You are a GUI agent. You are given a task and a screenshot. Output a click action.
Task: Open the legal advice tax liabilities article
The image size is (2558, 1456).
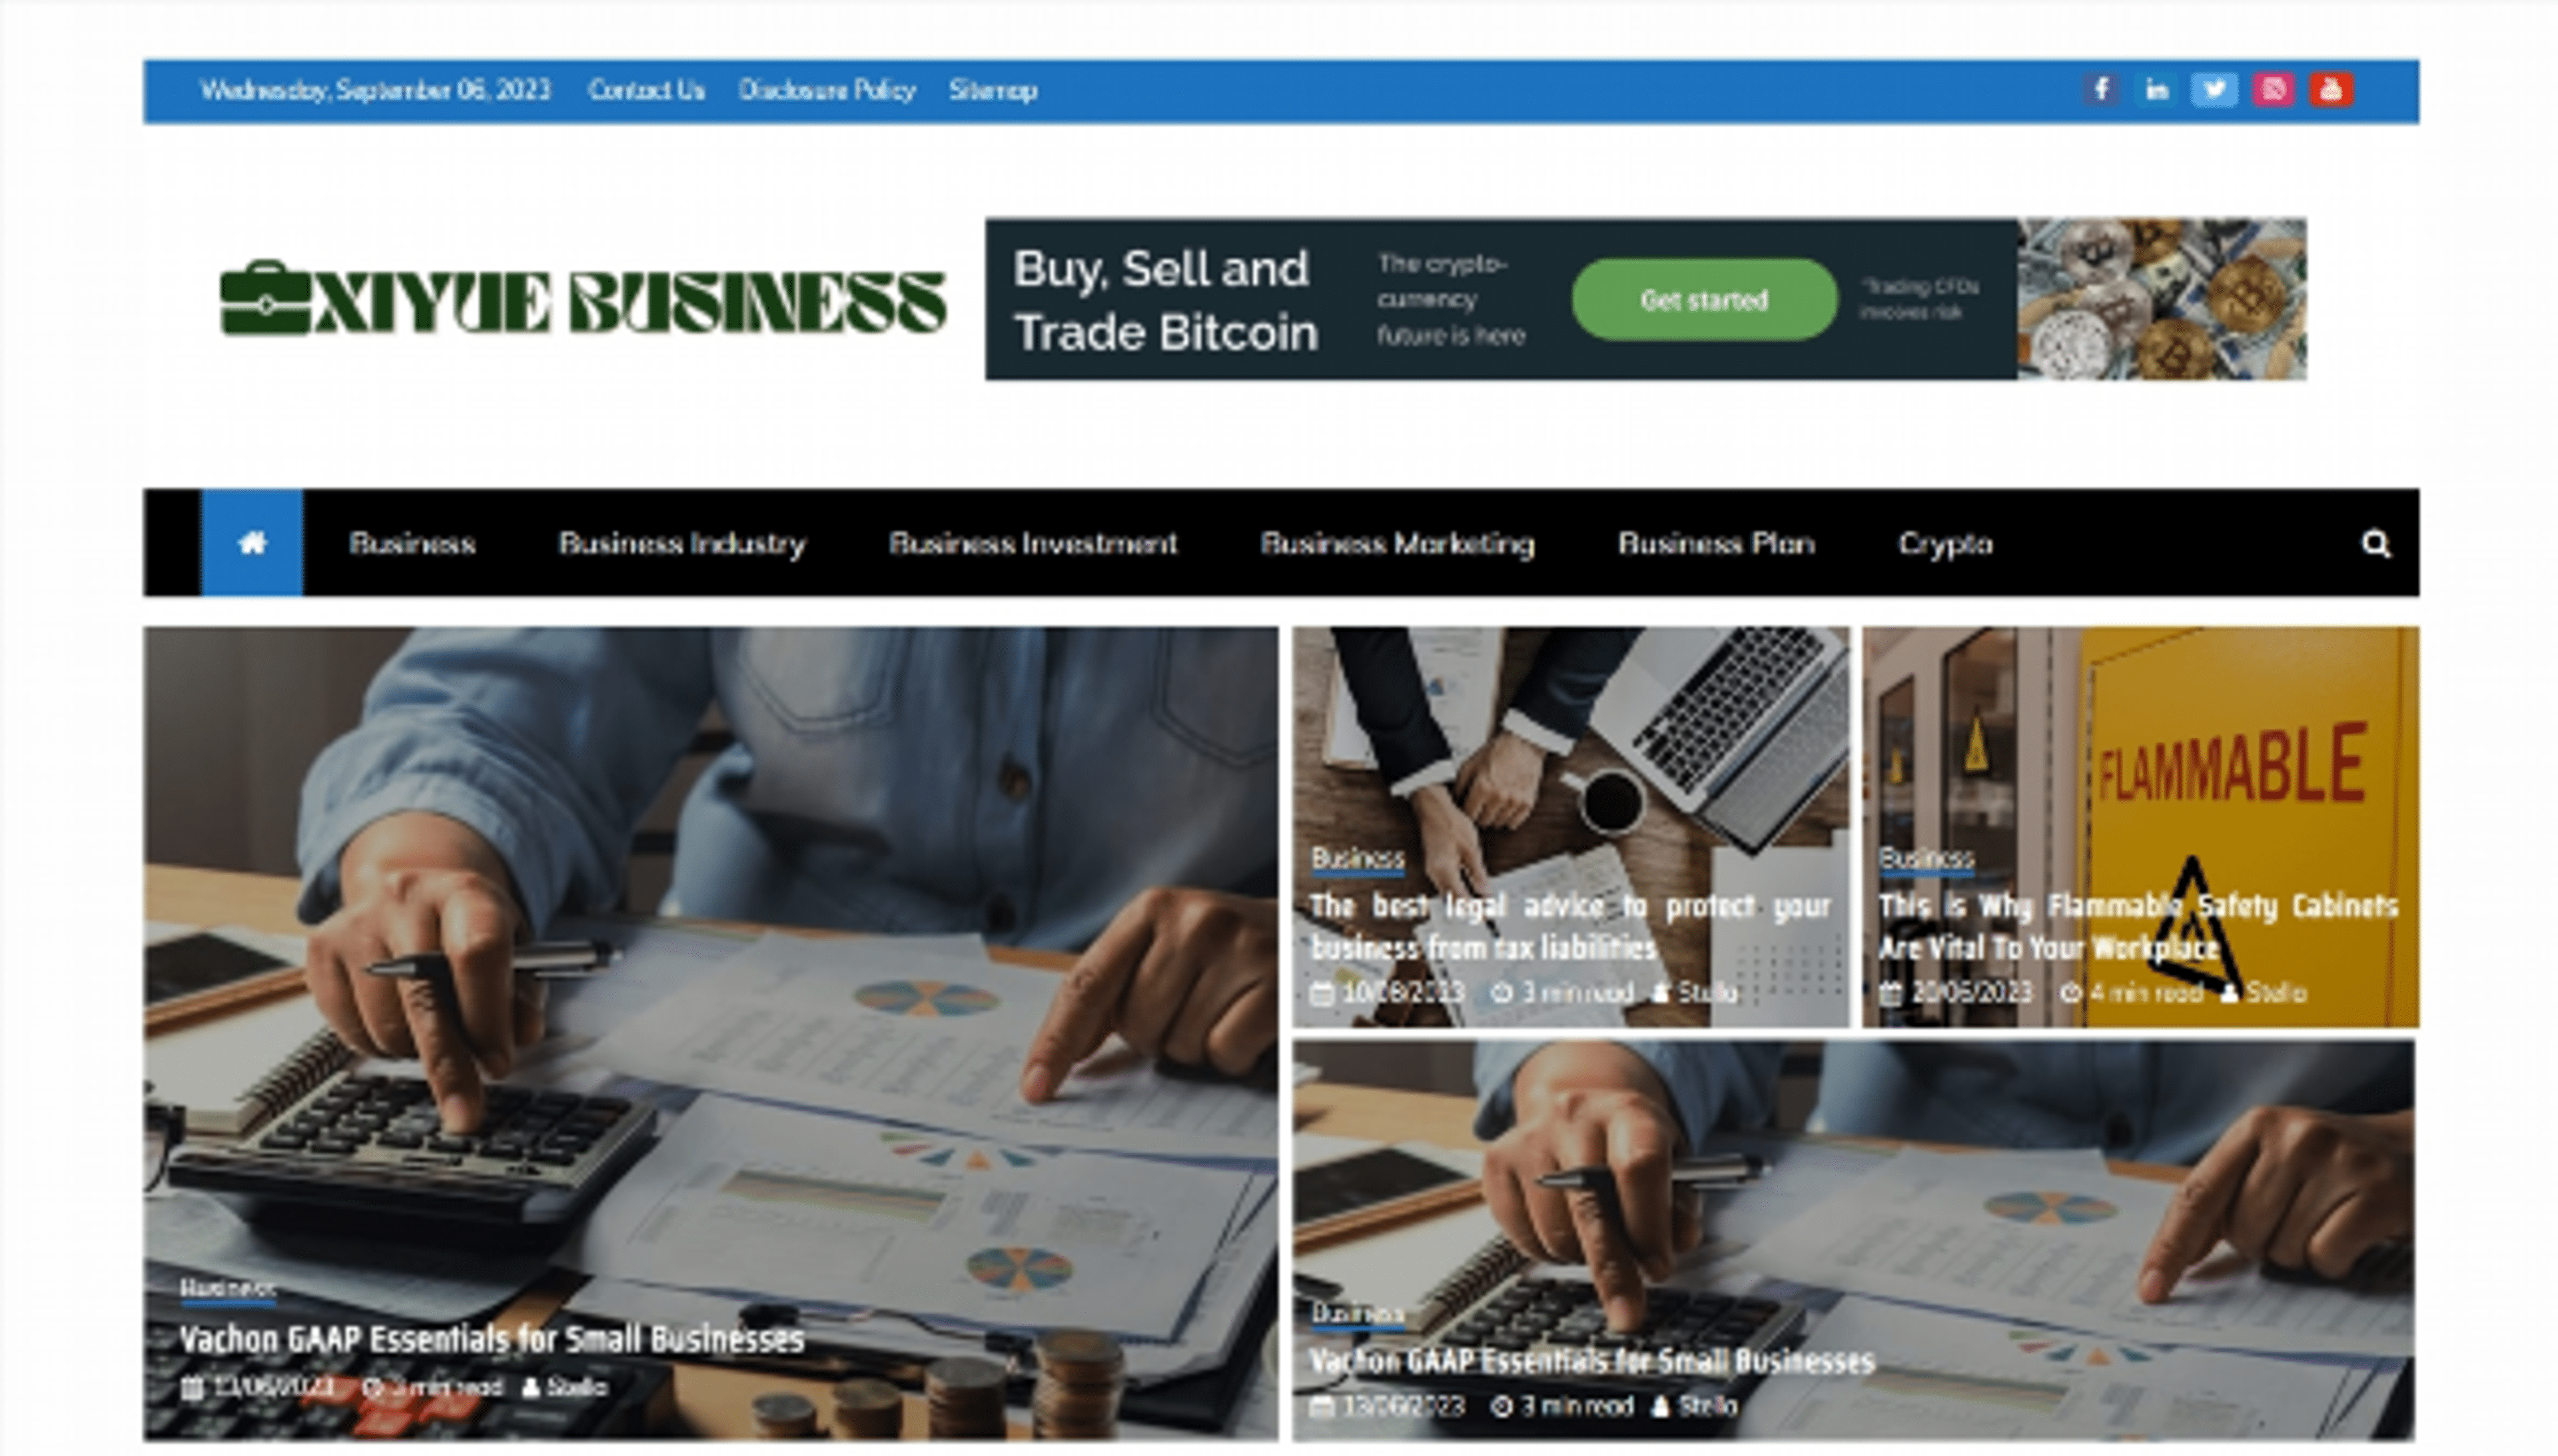tap(1570, 926)
